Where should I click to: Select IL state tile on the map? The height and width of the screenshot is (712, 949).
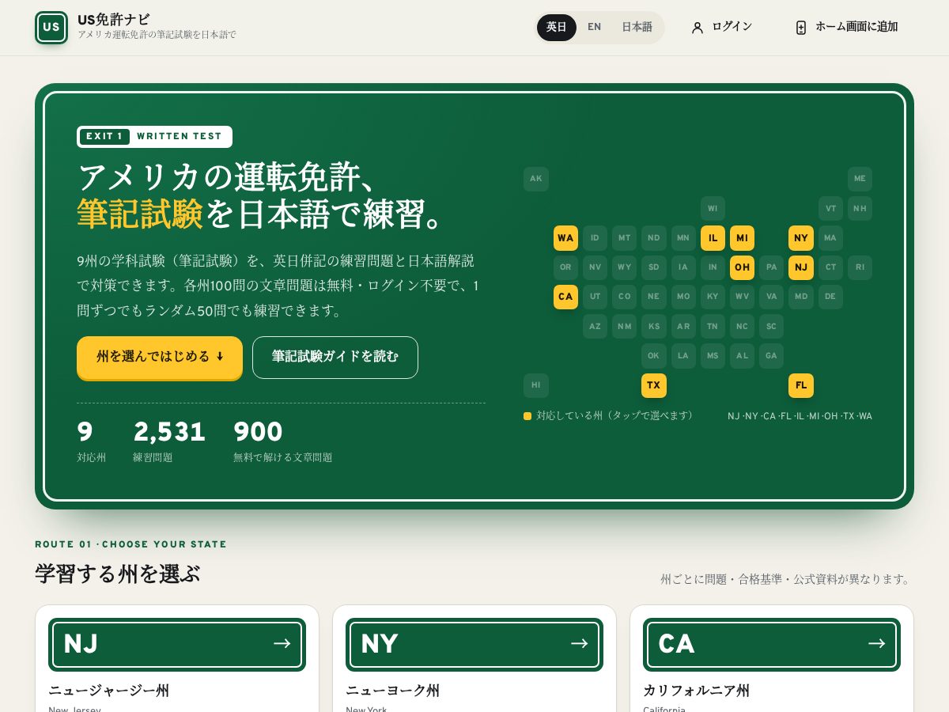tap(713, 238)
